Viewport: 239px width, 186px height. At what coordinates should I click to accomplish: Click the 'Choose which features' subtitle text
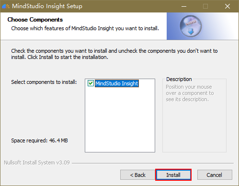(85, 28)
